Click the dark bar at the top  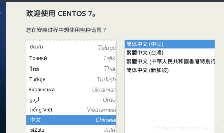coord(112,1)
